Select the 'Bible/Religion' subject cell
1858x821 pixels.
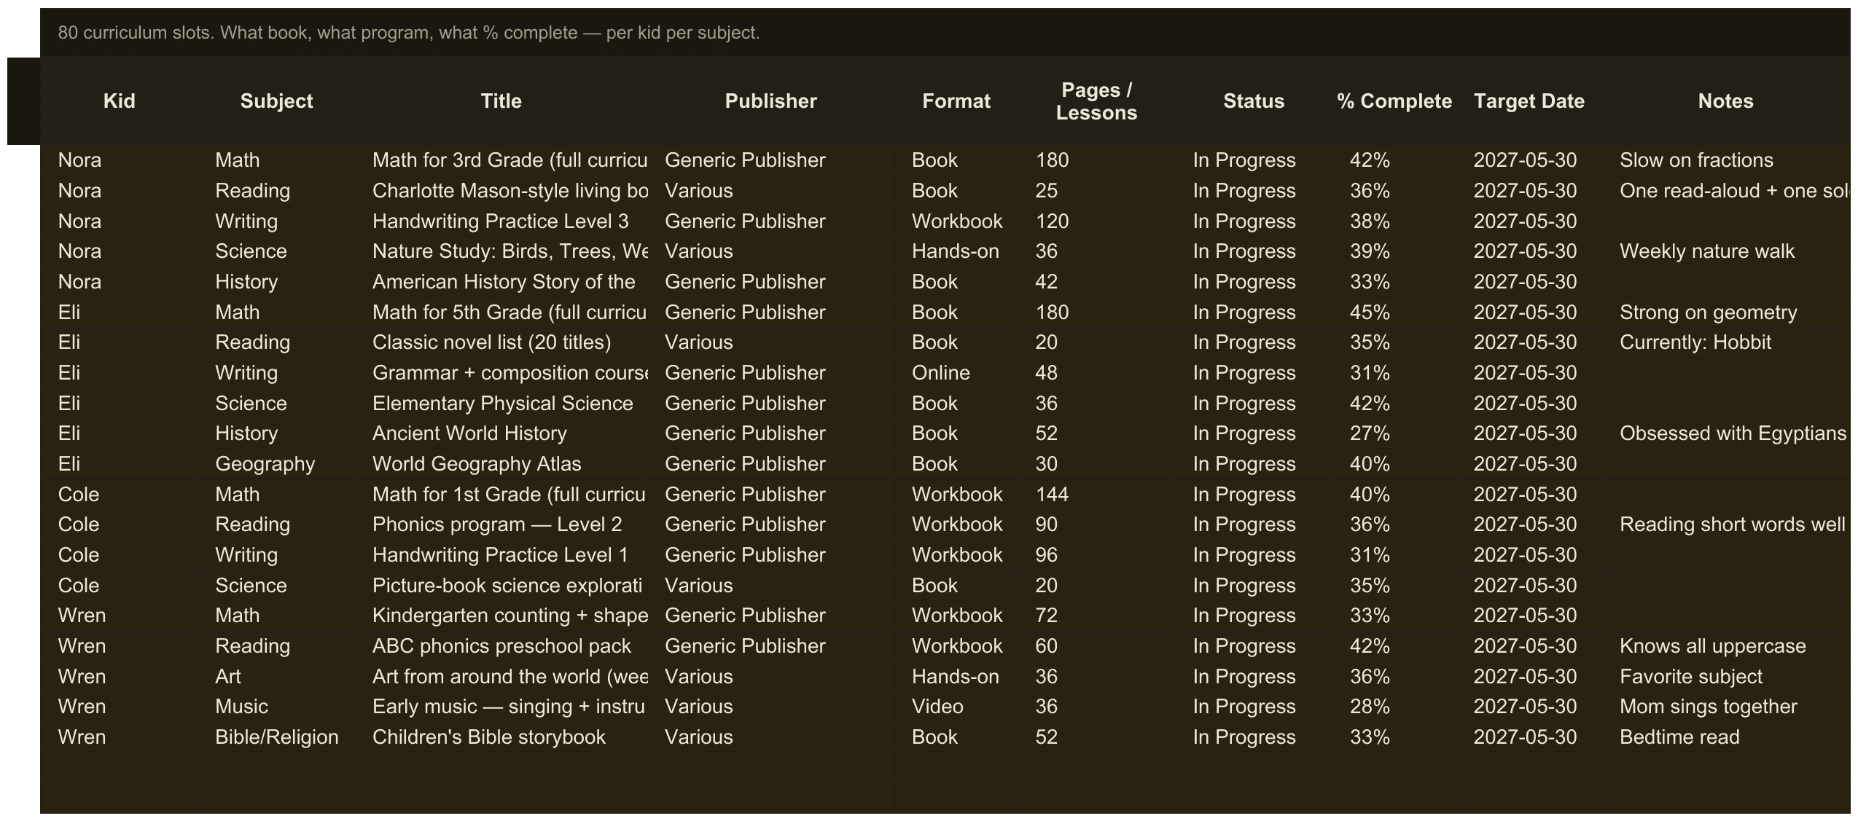[277, 737]
